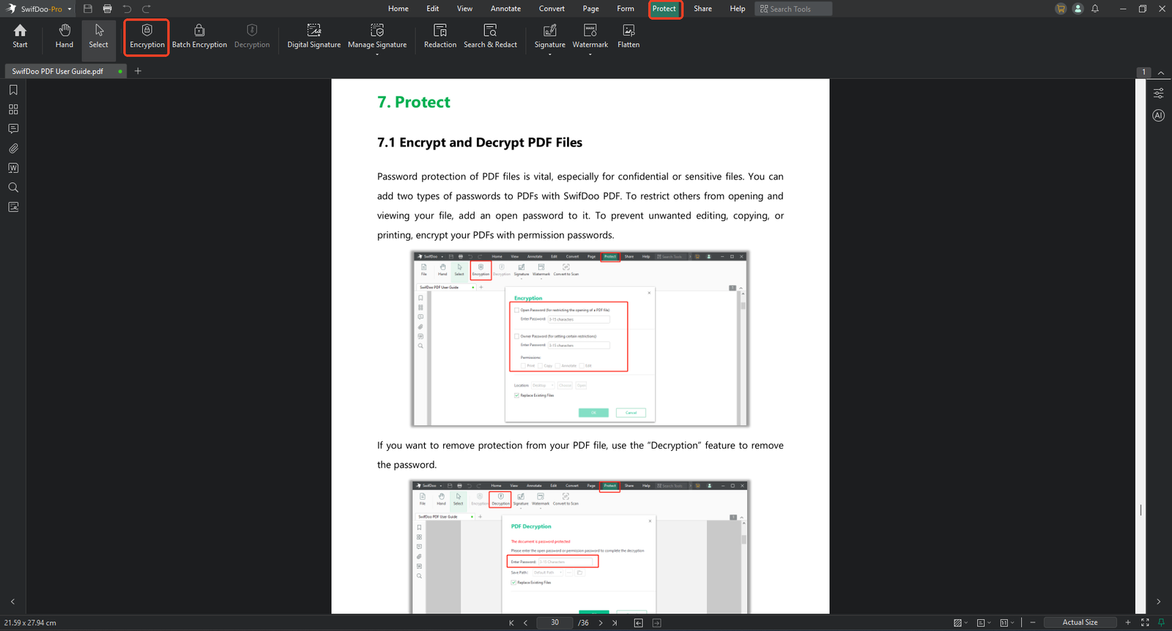This screenshot has height=631, width=1172.
Task: Open Manage Signature tool
Action: click(377, 36)
